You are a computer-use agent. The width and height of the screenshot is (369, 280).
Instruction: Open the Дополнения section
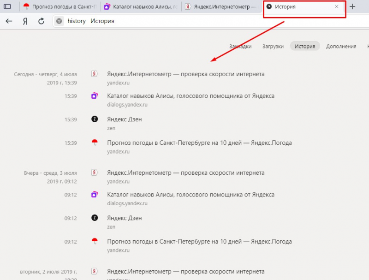coord(341,46)
